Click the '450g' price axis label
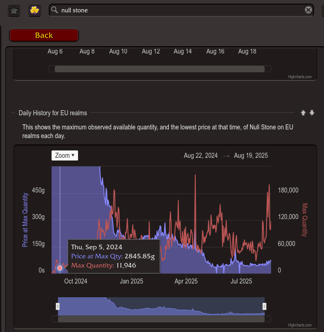Viewport: 324px width, 332px height. (38, 190)
